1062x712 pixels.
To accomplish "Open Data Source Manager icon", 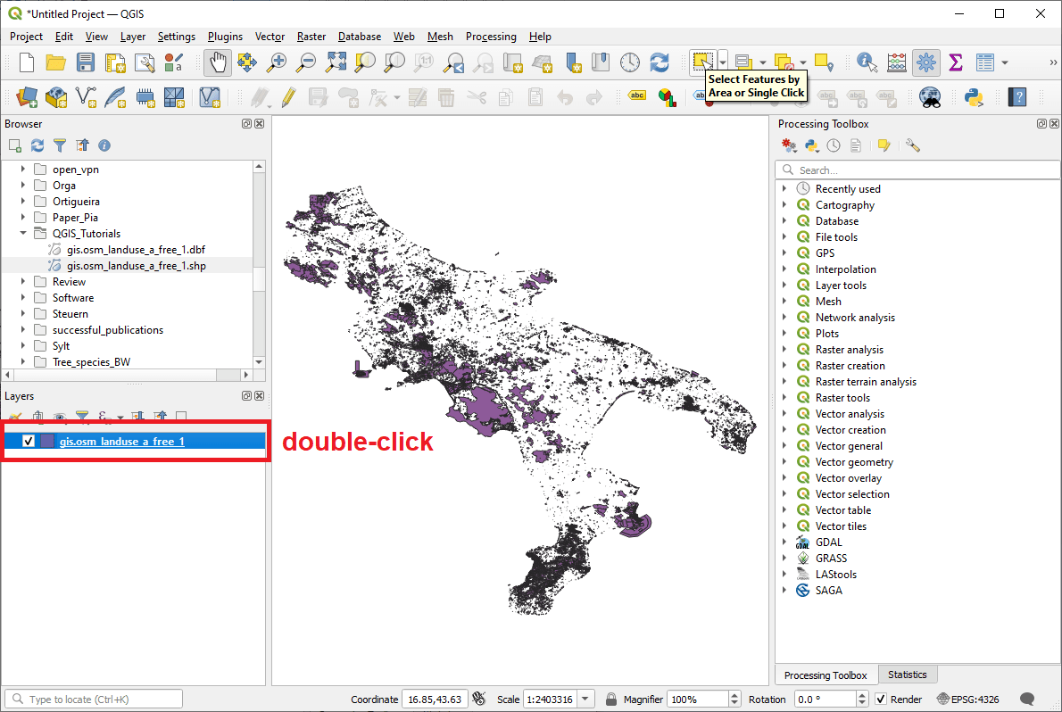I will click(27, 97).
